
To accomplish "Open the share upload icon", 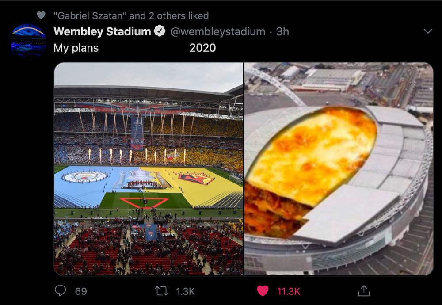I will pos(364,290).
